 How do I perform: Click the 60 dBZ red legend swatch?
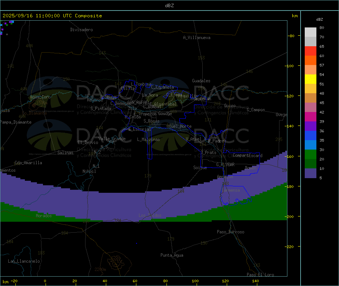pyautogui.click(x=310, y=51)
